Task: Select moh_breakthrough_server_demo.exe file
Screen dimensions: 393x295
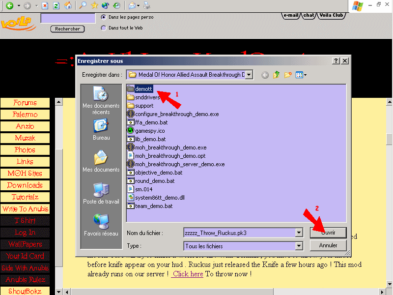Action: pyautogui.click(x=176, y=164)
